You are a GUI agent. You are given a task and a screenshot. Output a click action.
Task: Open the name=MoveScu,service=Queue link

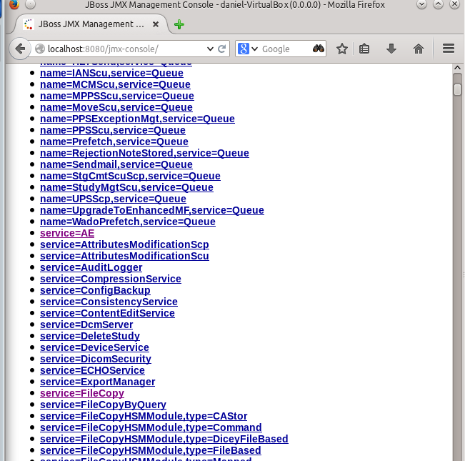point(116,107)
